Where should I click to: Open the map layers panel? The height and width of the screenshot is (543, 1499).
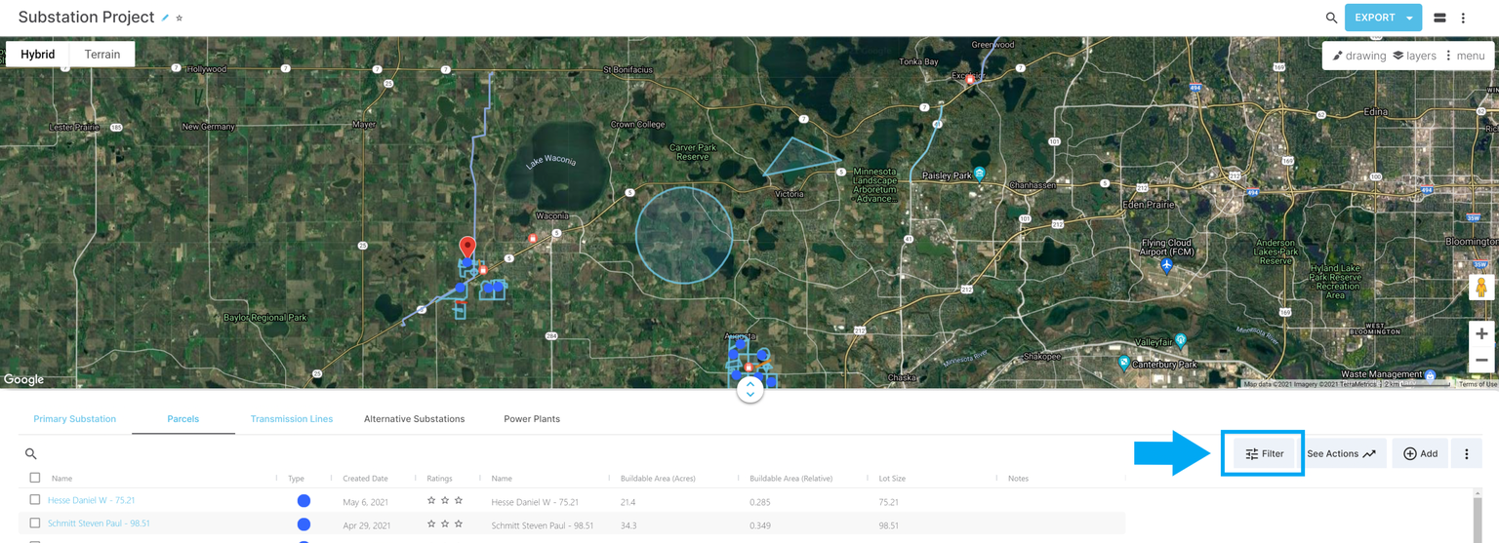click(x=1414, y=56)
